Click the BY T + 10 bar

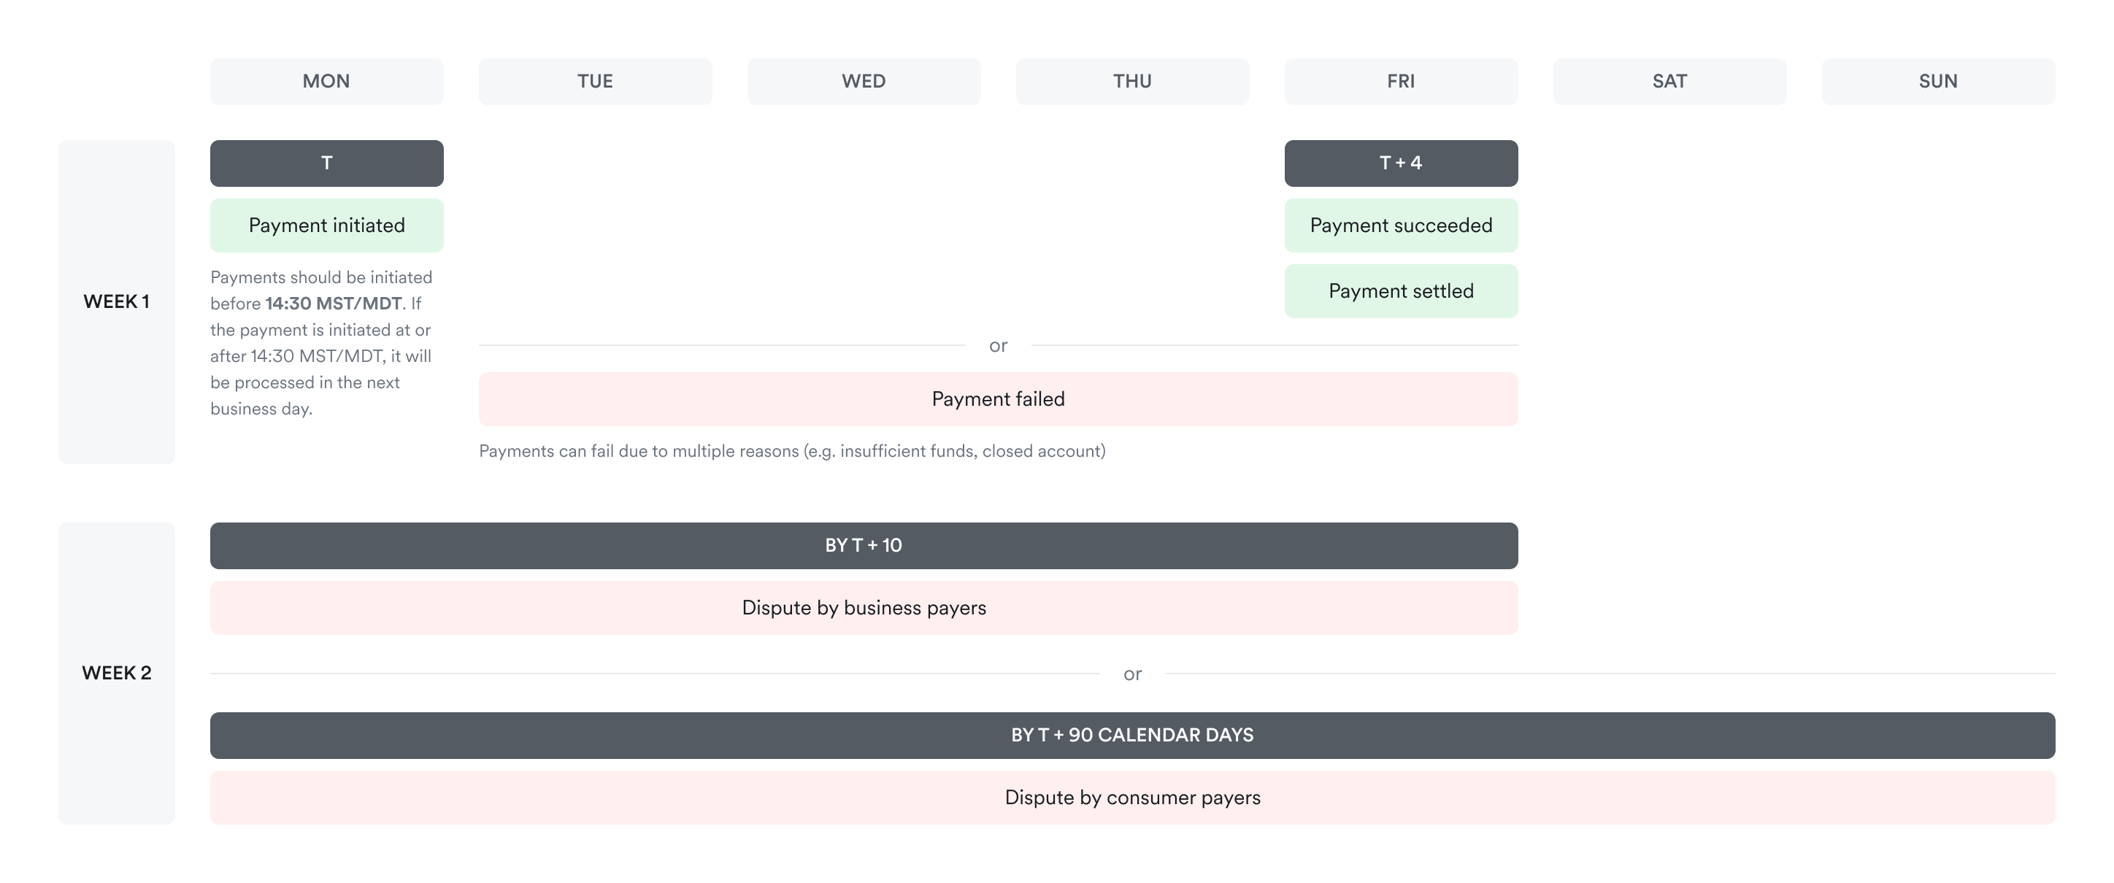coord(864,546)
